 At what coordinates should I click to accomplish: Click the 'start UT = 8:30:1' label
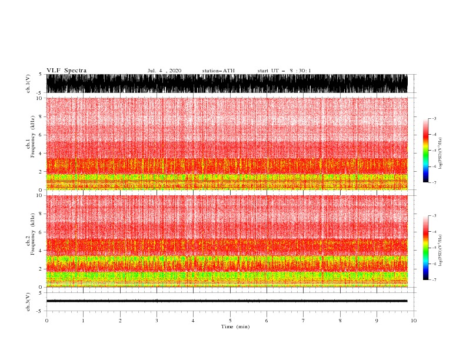click(284, 71)
